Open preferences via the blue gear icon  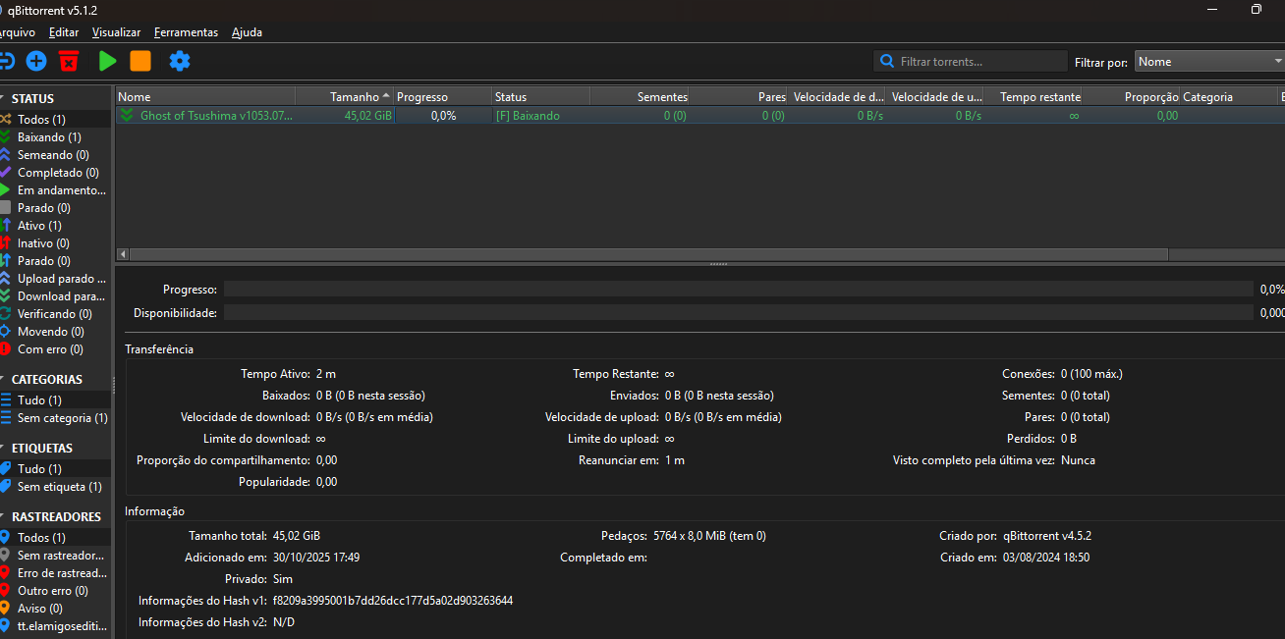[x=179, y=61]
